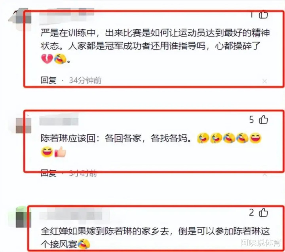Like the 陈若琳应该回 comment with 5 likes
This screenshot has height=252, width=285.
[x=263, y=120]
